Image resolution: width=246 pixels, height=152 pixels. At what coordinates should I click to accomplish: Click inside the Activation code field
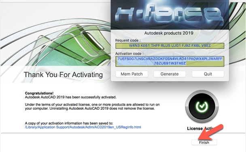coord(170,61)
